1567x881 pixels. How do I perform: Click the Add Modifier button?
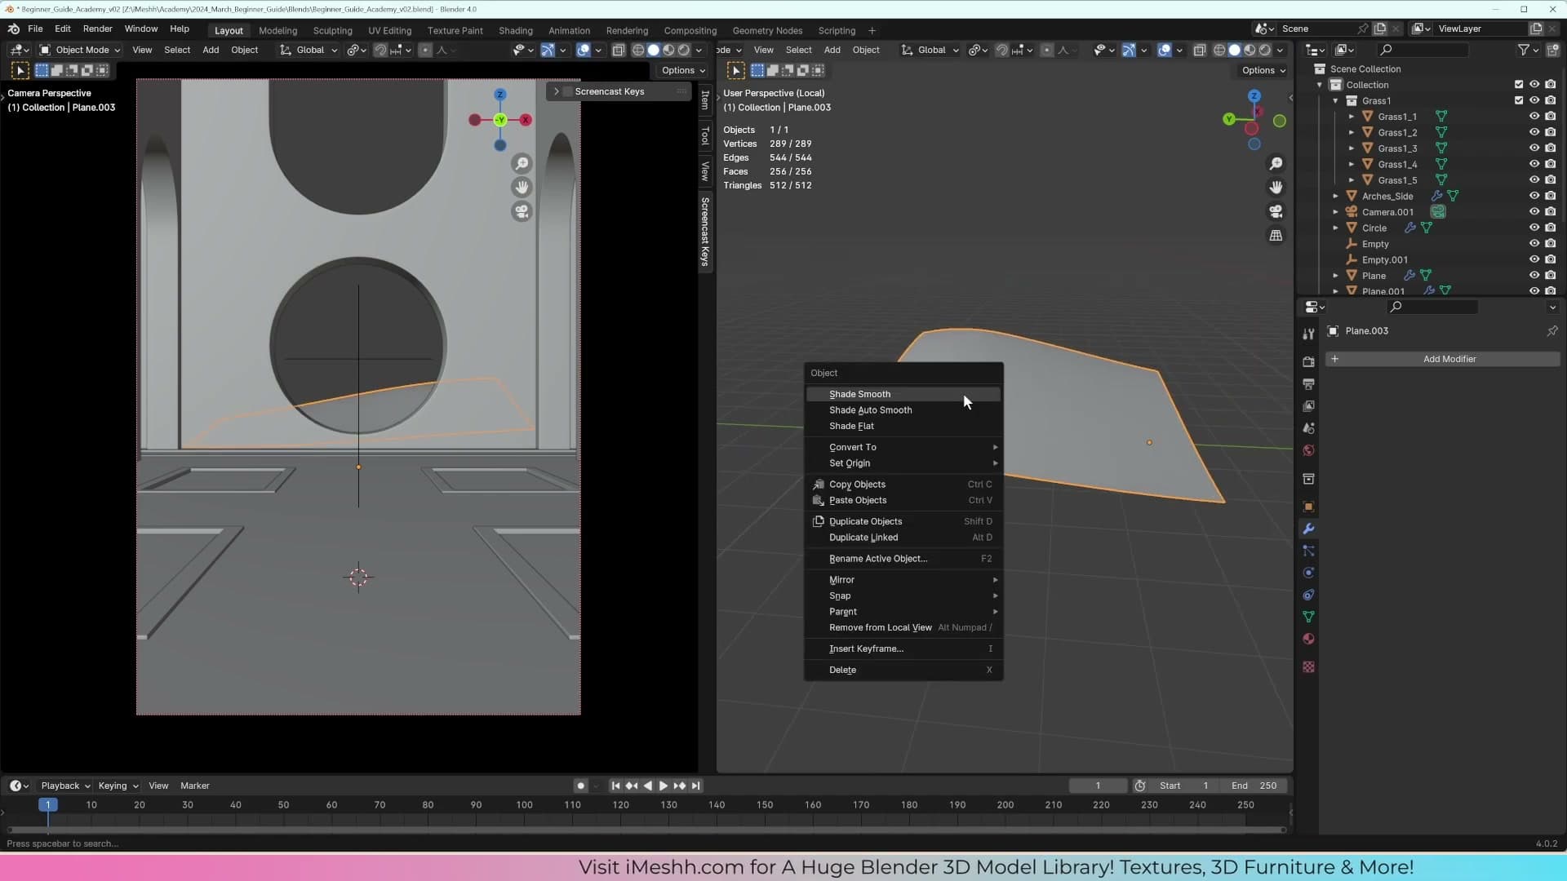tap(1442, 359)
